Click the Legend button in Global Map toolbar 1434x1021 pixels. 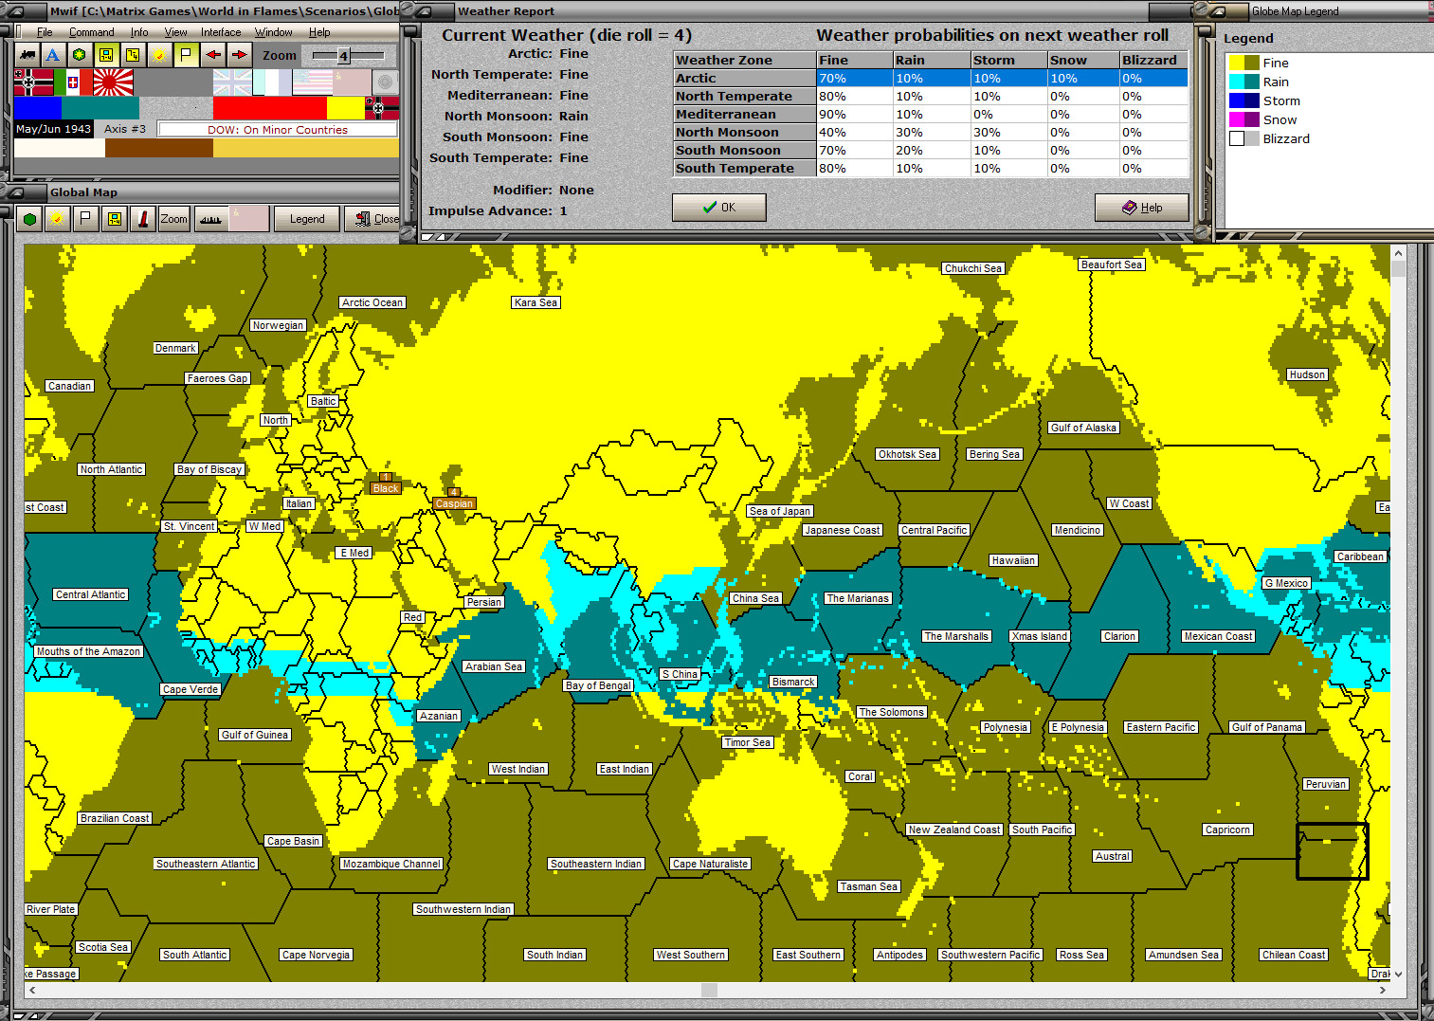(307, 219)
